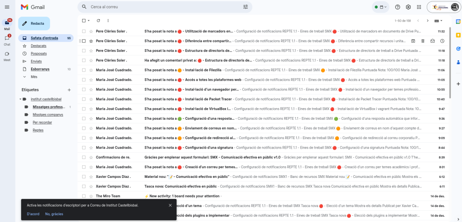This screenshot has height=222, width=462.
Task: Snooze the hovered Diferència entre compartir email
Action: (442, 41)
